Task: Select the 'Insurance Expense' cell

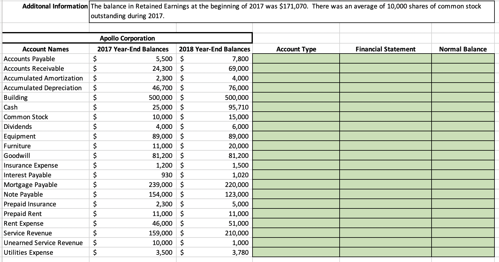Action: pyautogui.click(x=46, y=165)
